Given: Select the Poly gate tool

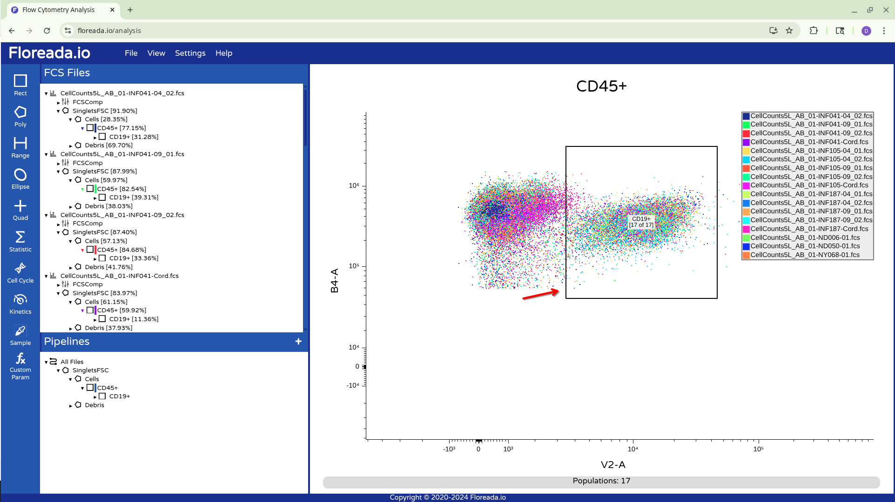Looking at the screenshot, I should point(20,116).
